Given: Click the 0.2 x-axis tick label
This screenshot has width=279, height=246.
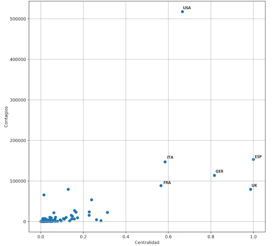Looking at the screenshot, I should click(83, 236).
